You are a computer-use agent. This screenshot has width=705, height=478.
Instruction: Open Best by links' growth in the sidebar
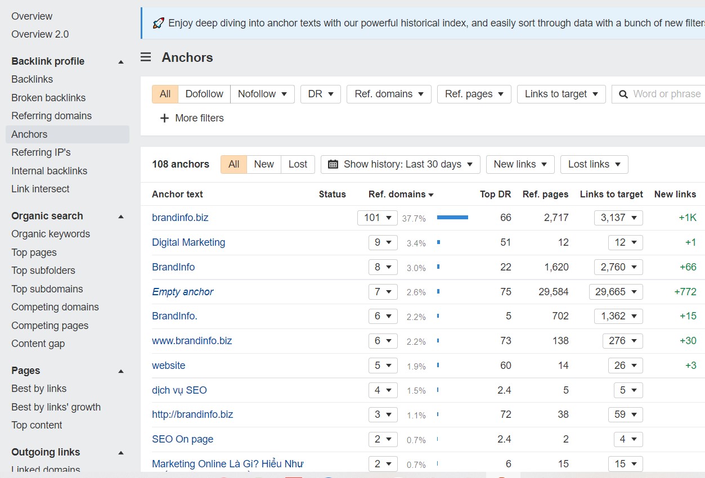56,407
